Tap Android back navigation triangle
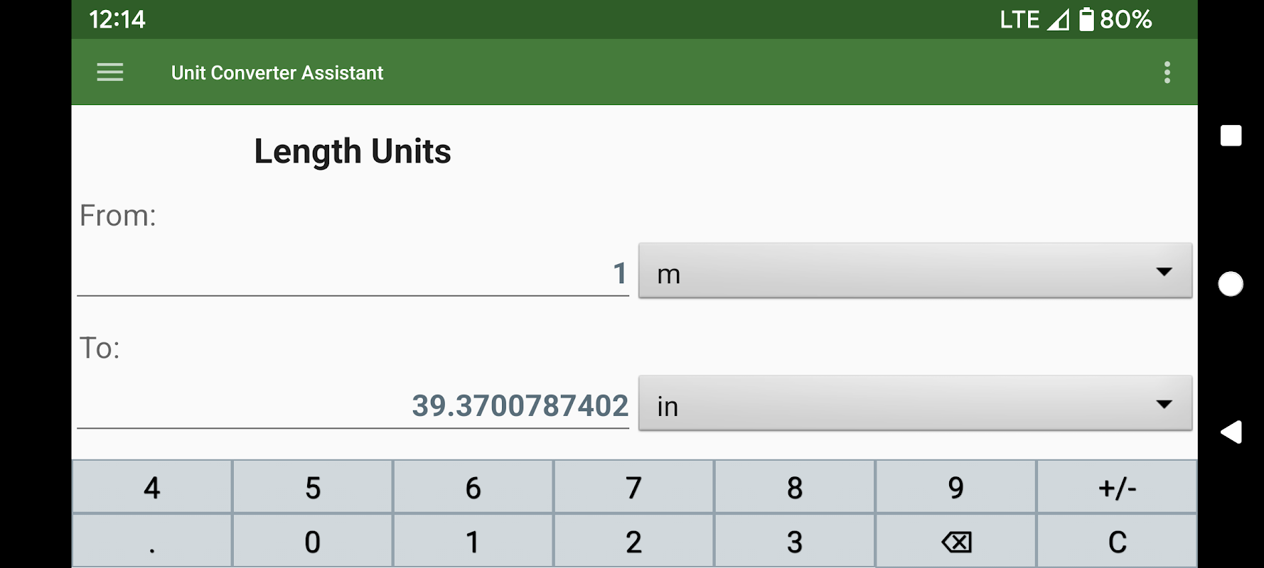 [x=1231, y=432]
